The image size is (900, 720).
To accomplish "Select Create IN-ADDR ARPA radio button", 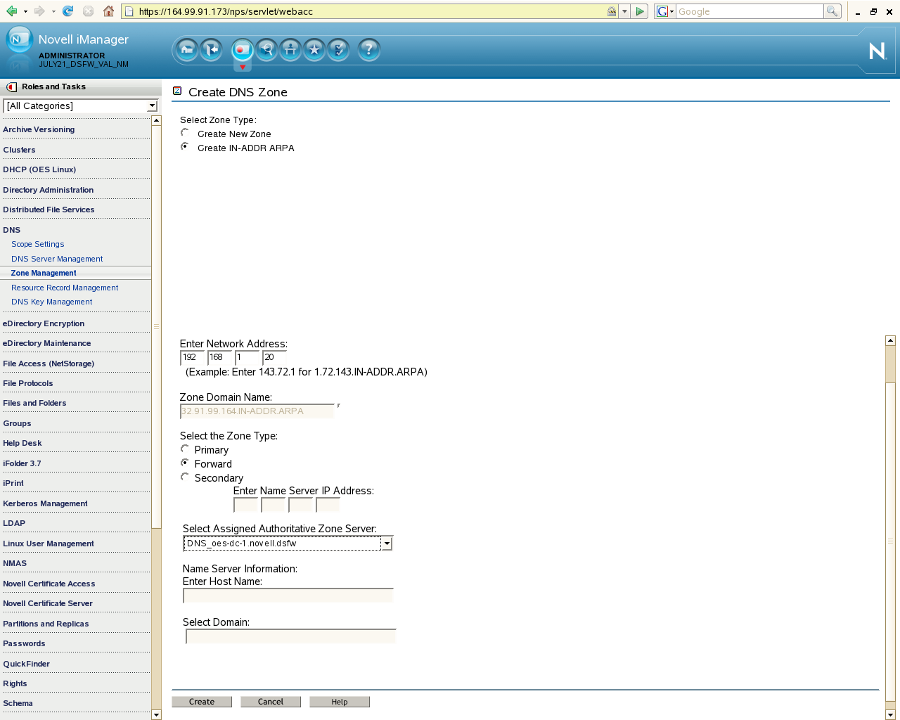I will point(185,147).
